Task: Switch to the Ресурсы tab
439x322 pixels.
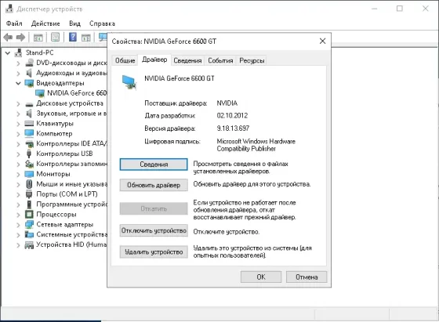Action: [252, 60]
